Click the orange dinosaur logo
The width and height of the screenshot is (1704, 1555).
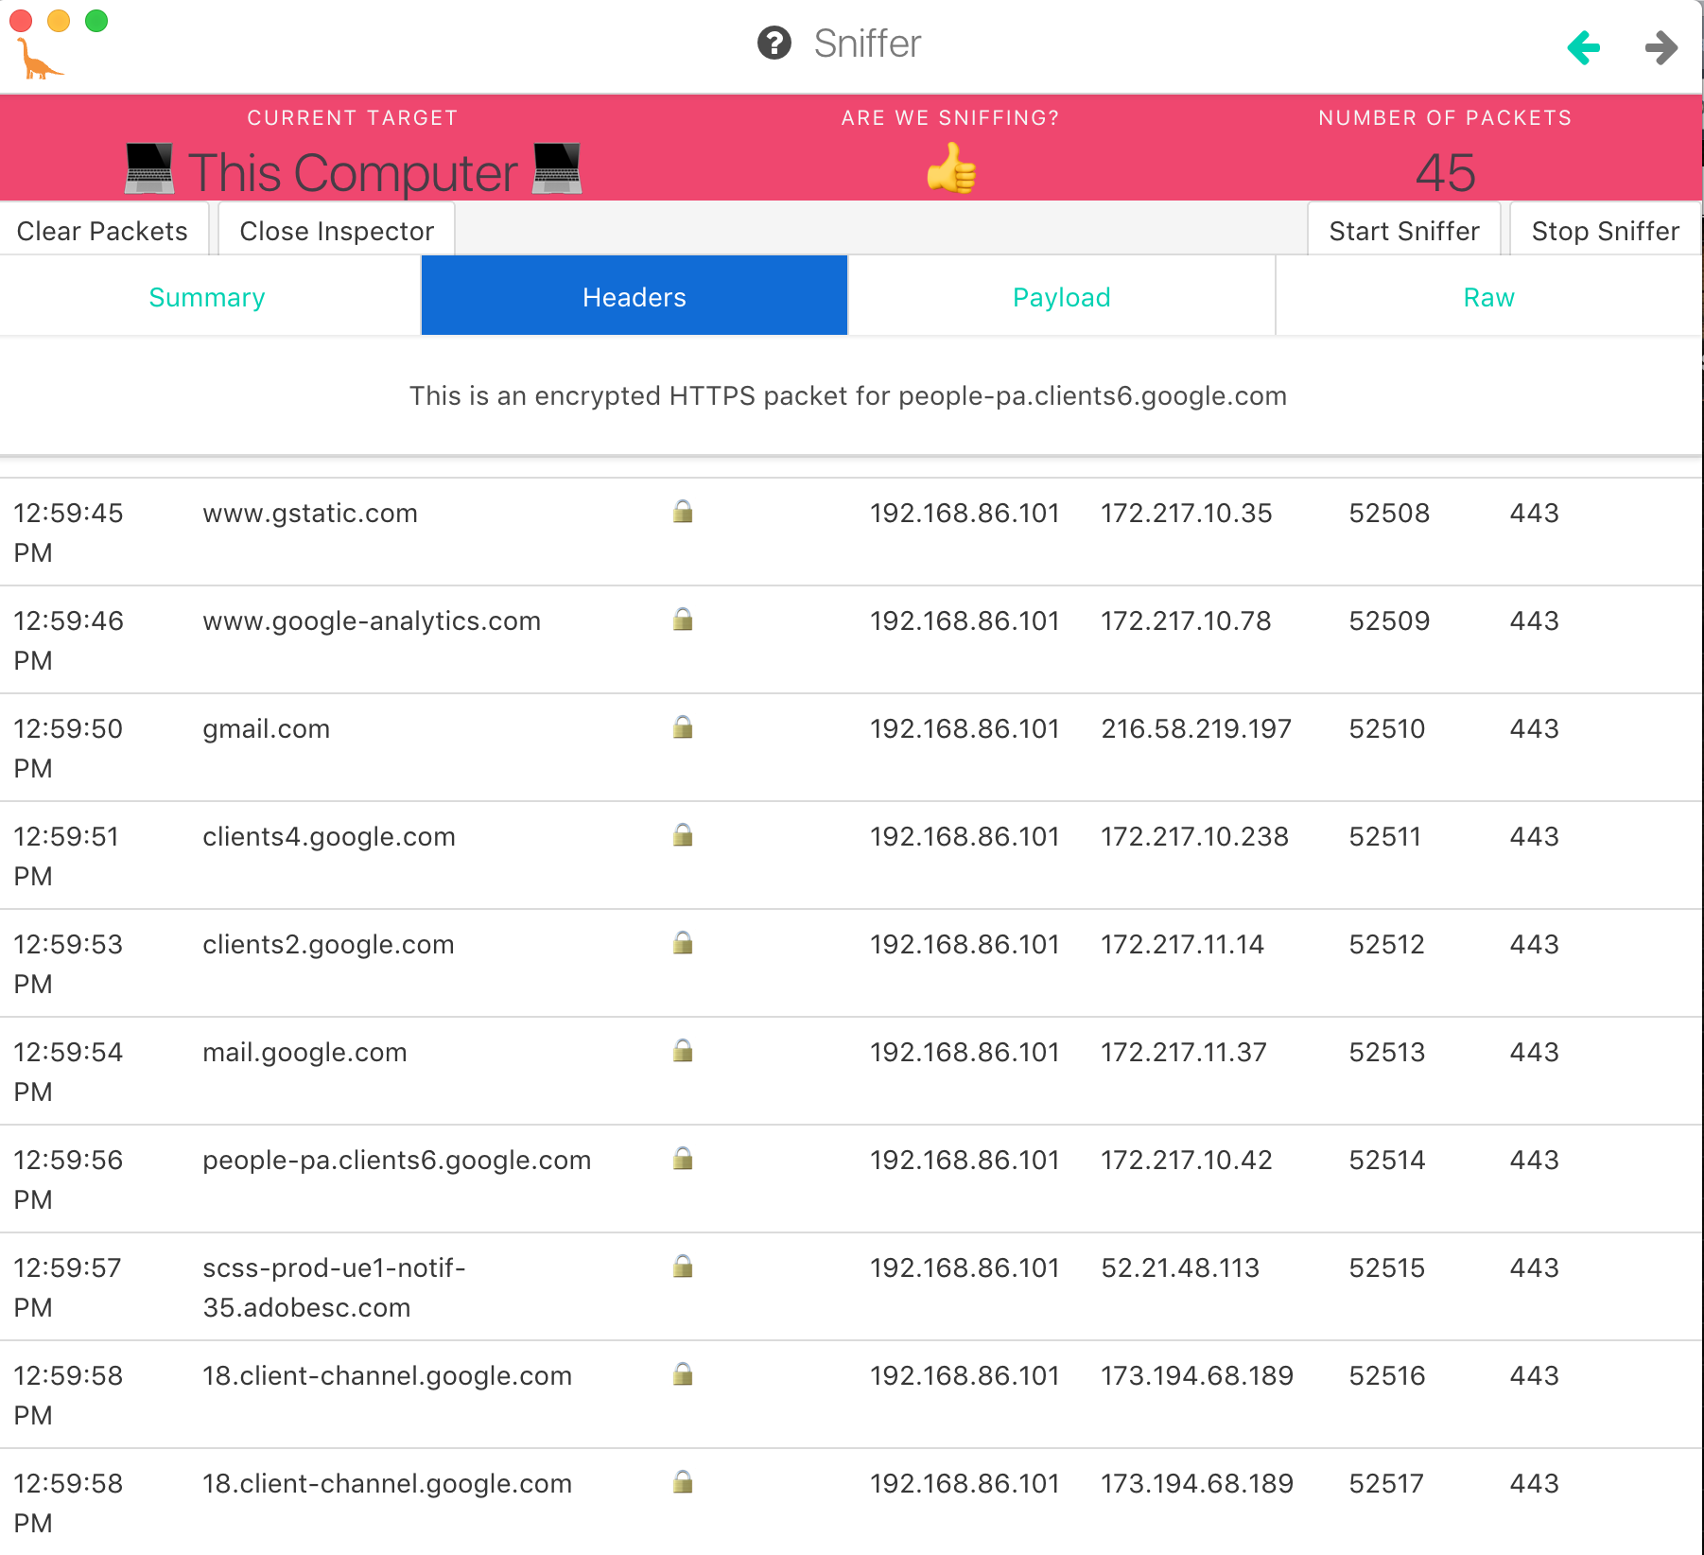[x=39, y=60]
